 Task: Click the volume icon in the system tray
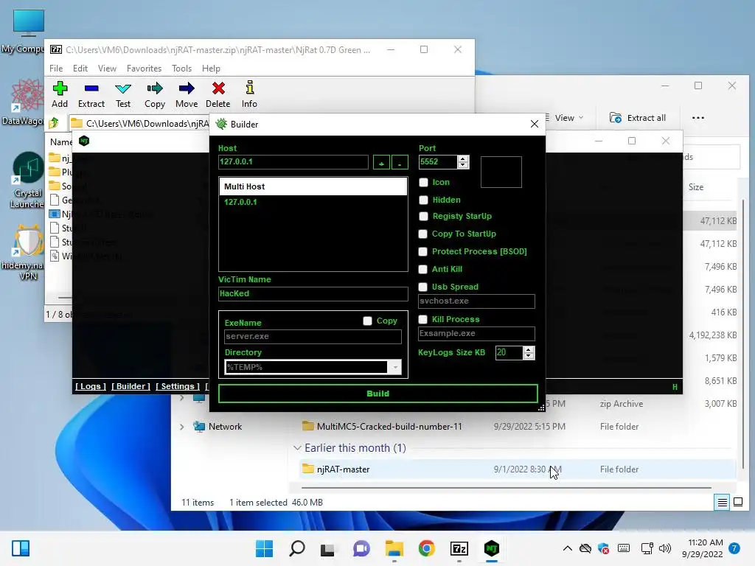[664, 548]
